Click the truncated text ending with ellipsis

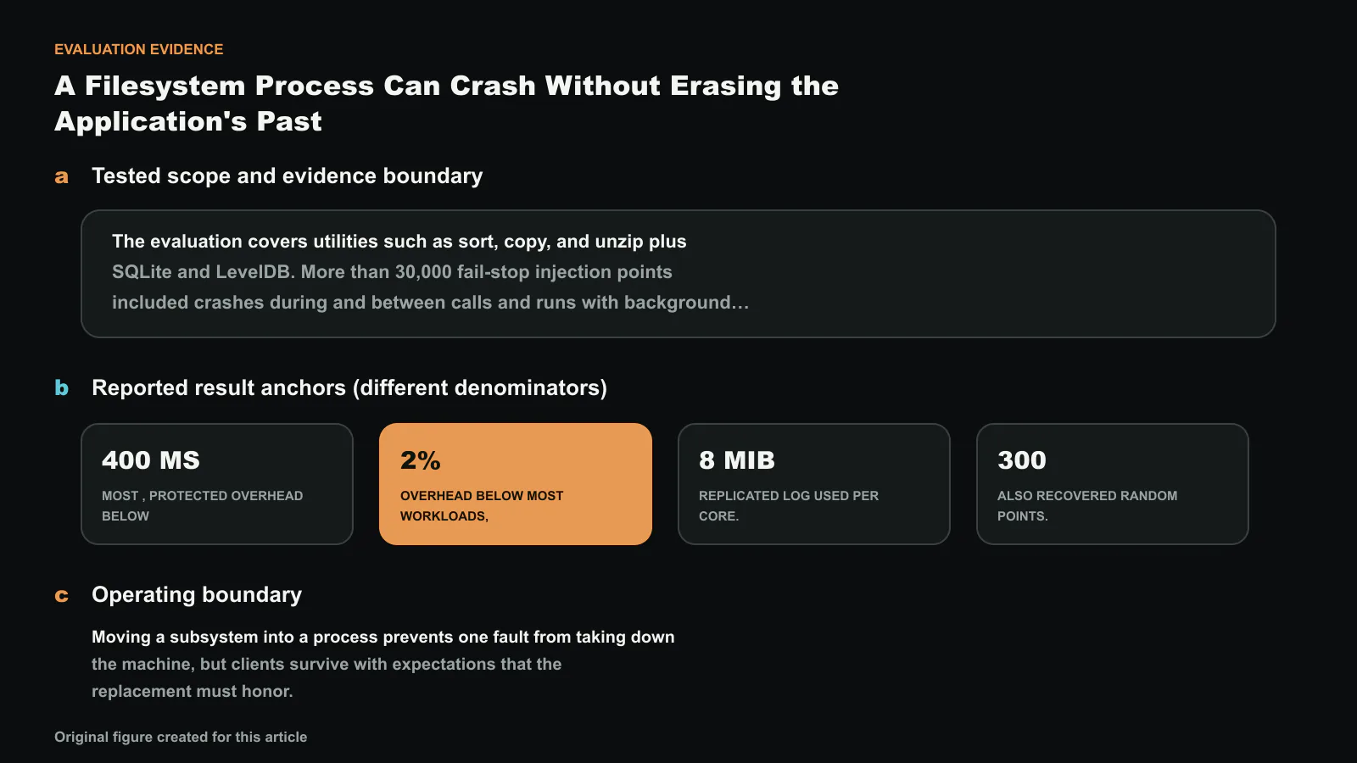tap(431, 303)
